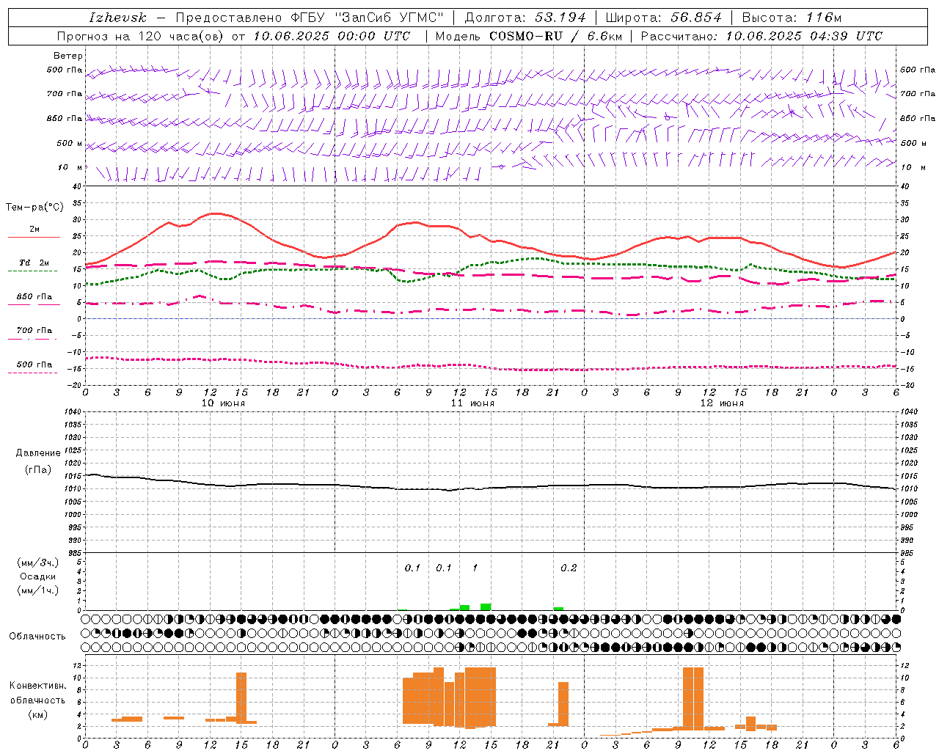Click the 'Конвективн.' convective cloud label

pos(37,686)
